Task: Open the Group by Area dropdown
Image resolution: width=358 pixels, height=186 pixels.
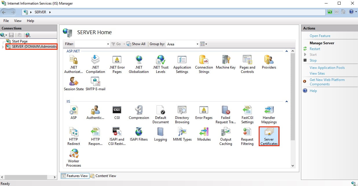Action: pyautogui.click(x=197, y=44)
